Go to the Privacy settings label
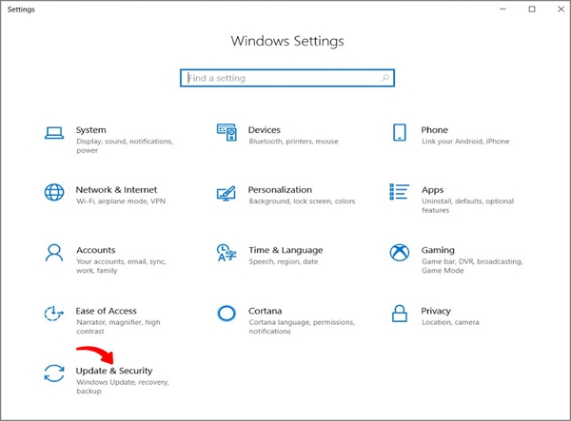Image resolution: width=571 pixels, height=421 pixels. 436,311
